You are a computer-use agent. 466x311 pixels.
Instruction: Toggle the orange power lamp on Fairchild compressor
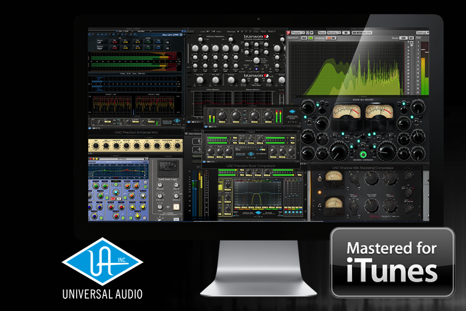320,192
